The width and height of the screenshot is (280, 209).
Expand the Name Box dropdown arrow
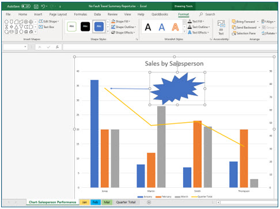pos(25,47)
